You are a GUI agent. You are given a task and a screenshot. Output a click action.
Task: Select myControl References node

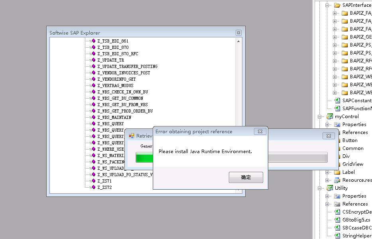tap(355, 132)
